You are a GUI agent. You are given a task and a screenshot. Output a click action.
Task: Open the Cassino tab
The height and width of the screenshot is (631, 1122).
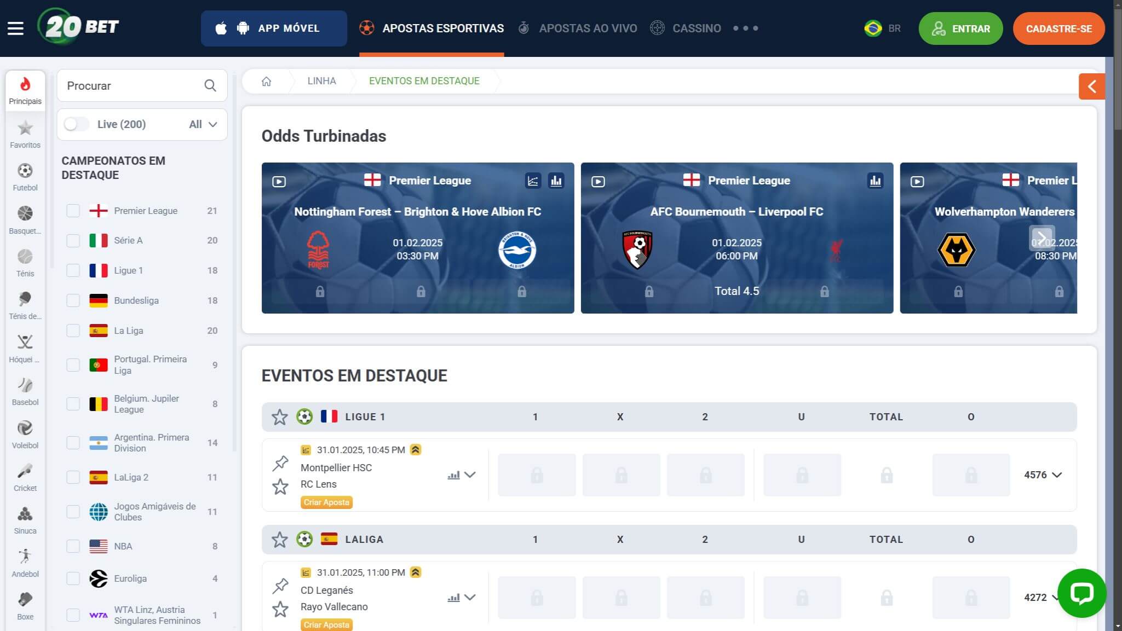click(686, 28)
